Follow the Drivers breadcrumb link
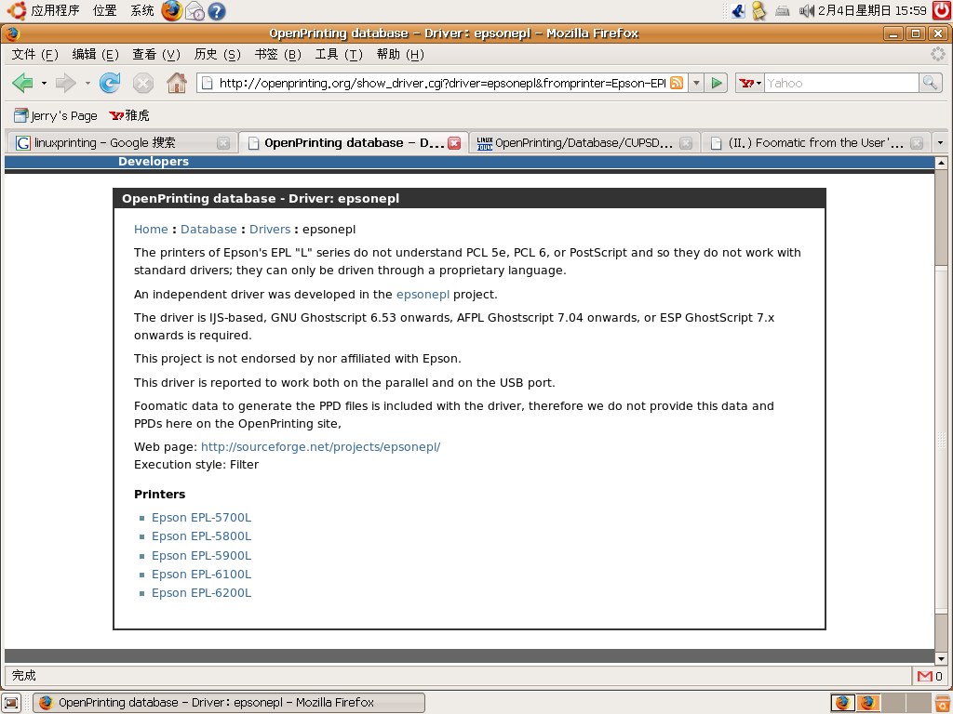Screen dimensions: 953x714 coord(270,230)
